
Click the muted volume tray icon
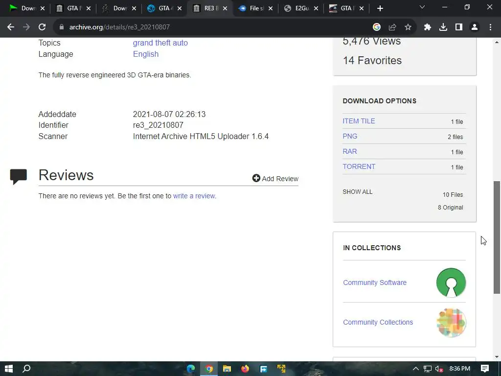pos(439,369)
